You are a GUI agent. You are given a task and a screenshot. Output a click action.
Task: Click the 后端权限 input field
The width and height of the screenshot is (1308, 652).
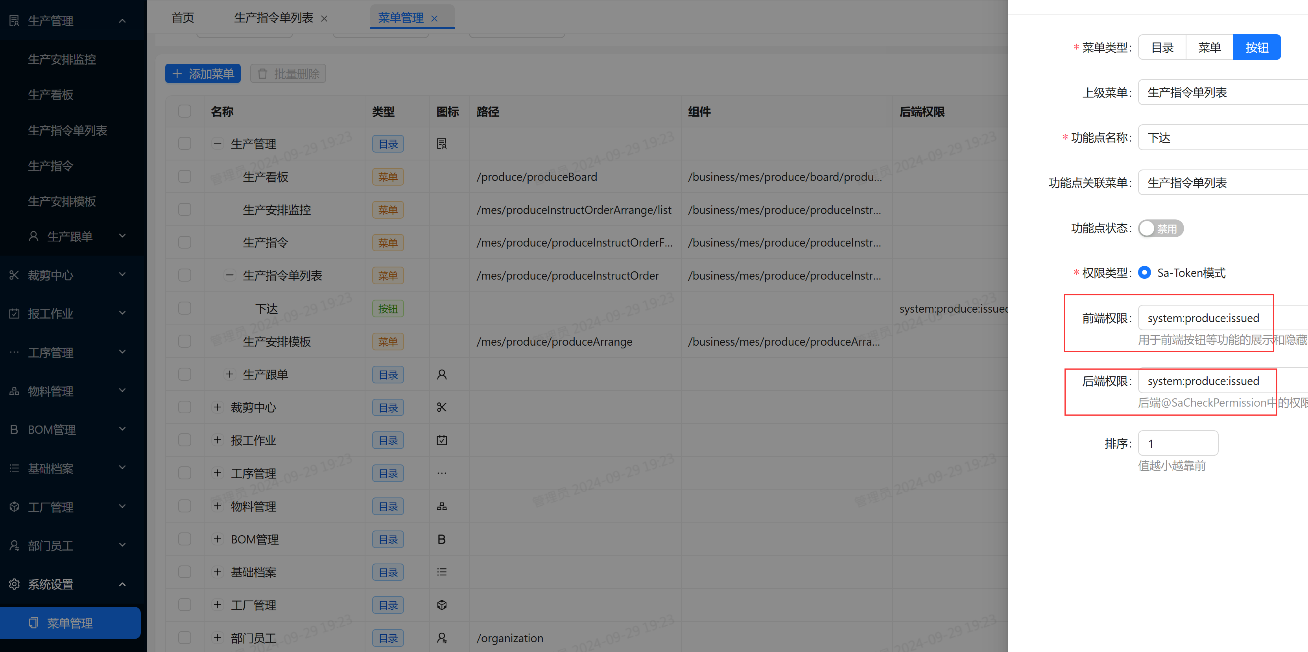point(1223,381)
